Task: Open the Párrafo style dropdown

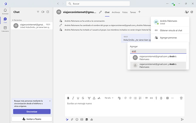Action: (x=109, y=98)
